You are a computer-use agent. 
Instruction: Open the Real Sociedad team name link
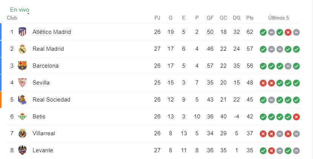tap(51, 100)
